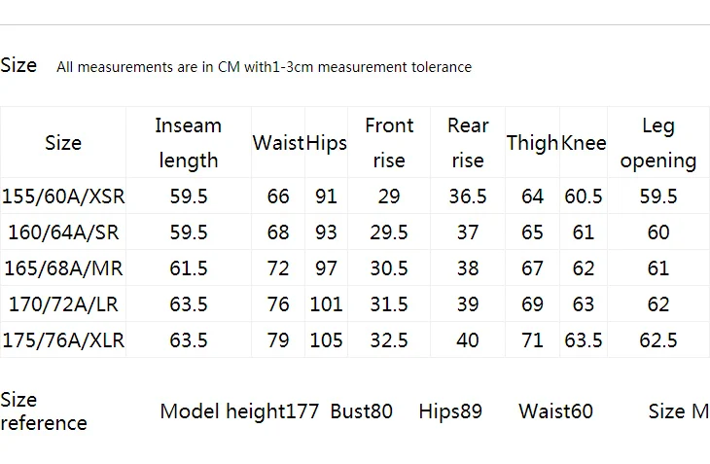
Task: Click the 160/64A/SR size label
Action: pyautogui.click(x=63, y=232)
